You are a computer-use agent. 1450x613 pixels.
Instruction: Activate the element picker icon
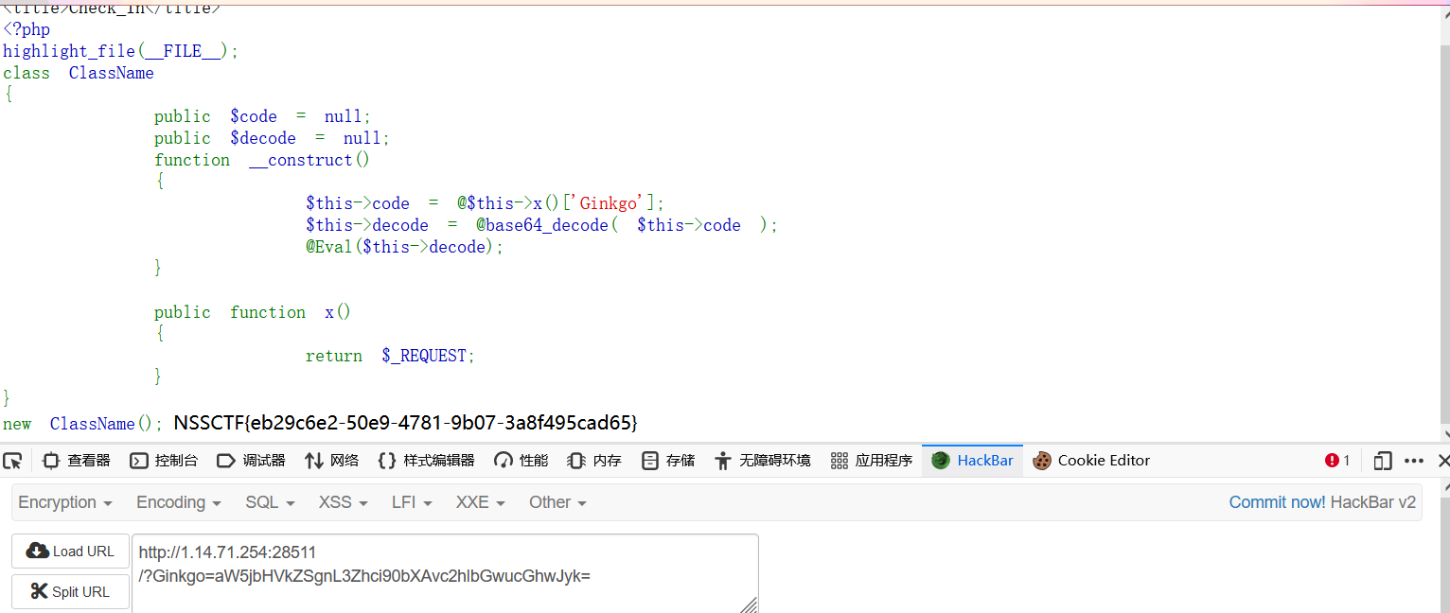(x=12, y=461)
